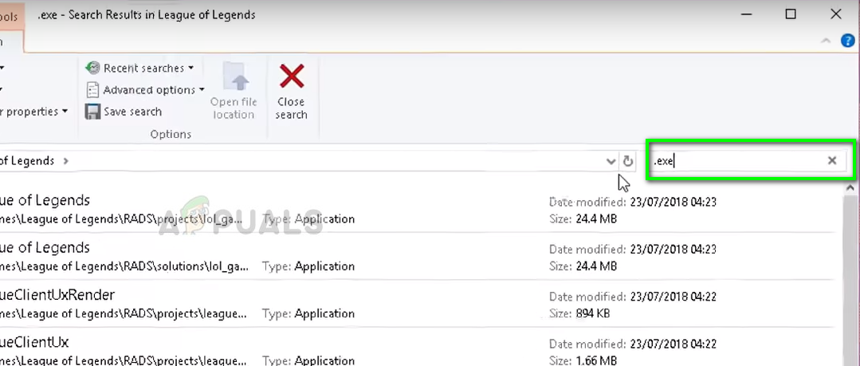Open the blue Help question mark
This screenshot has width=860, height=366.
(848, 41)
